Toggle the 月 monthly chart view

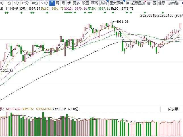coord(63,3)
